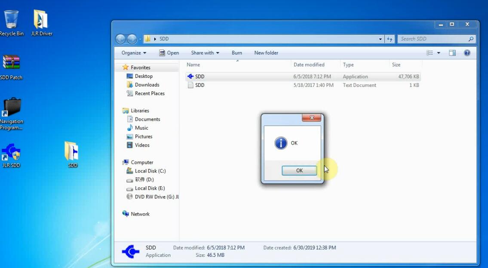Viewport: 488px width, 268px height.
Task: Close the small OK message dialog
Action: [311, 118]
